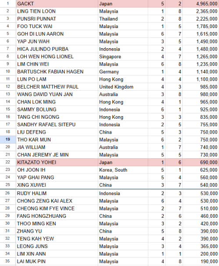This screenshot has width=219, height=266.
Task: Select the BARTUSCHK FABIAN HAGEN cell
Action: tap(57, 72)
